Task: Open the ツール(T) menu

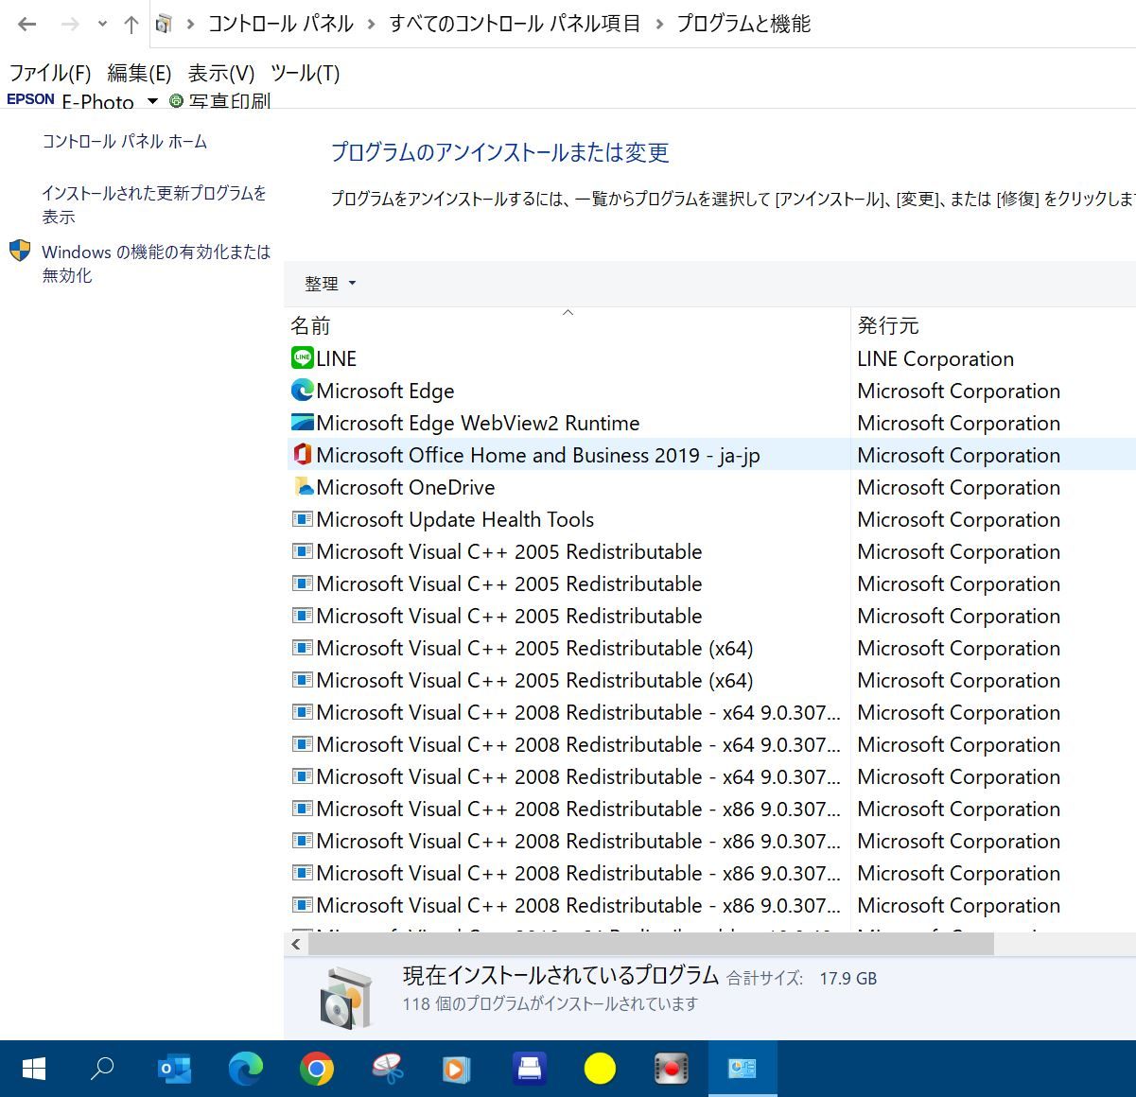Action: 305,73
